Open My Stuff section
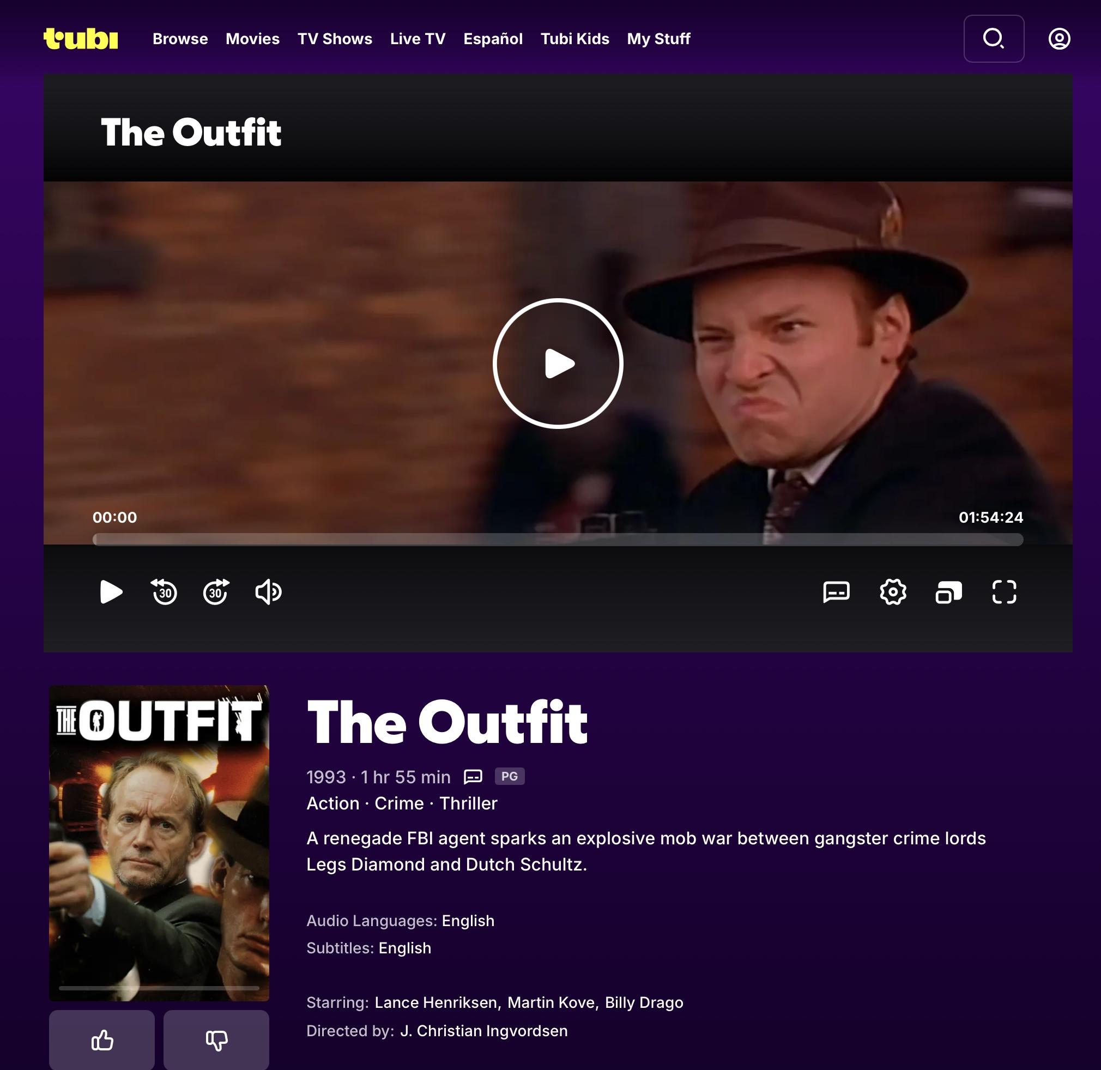This screenshot has height=1070, width=1101. pyautogui.click(x=658, y=39)
